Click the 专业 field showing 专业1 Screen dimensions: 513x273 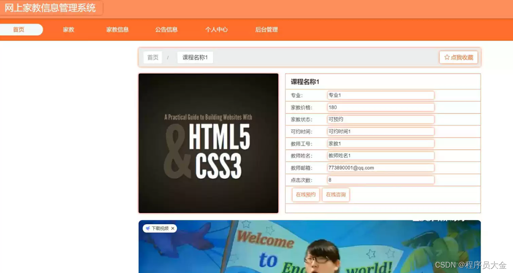click(381, 95)
